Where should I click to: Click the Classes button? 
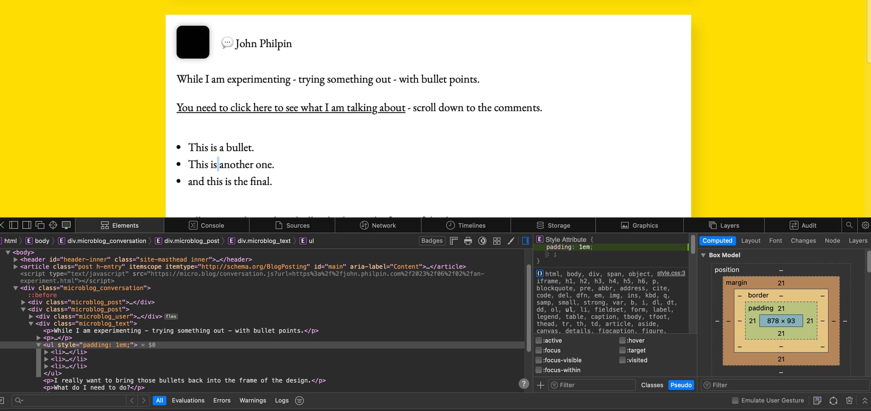click(652, 385)
